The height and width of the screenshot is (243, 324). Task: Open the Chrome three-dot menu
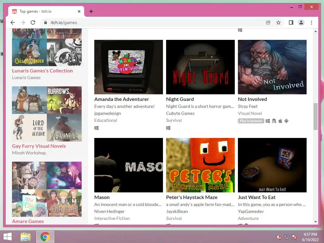(311, 22)
